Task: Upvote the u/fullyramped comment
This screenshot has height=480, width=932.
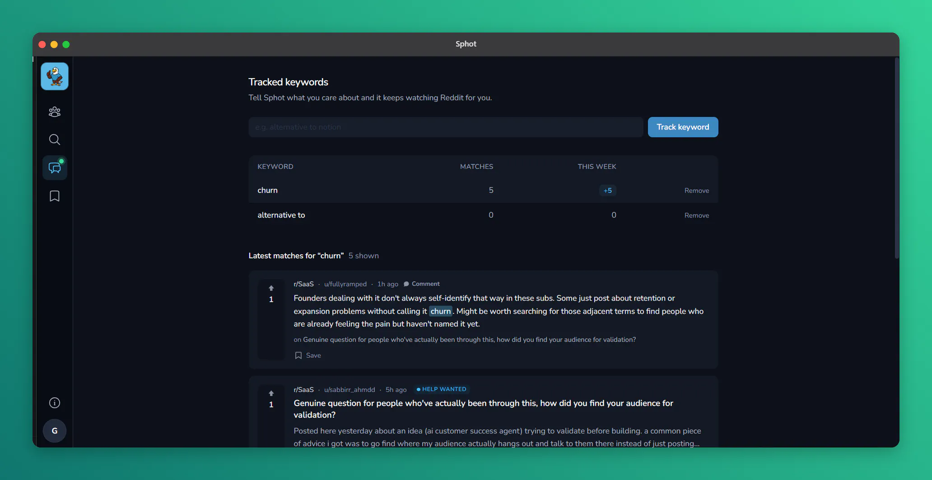Action: [271, 288]
